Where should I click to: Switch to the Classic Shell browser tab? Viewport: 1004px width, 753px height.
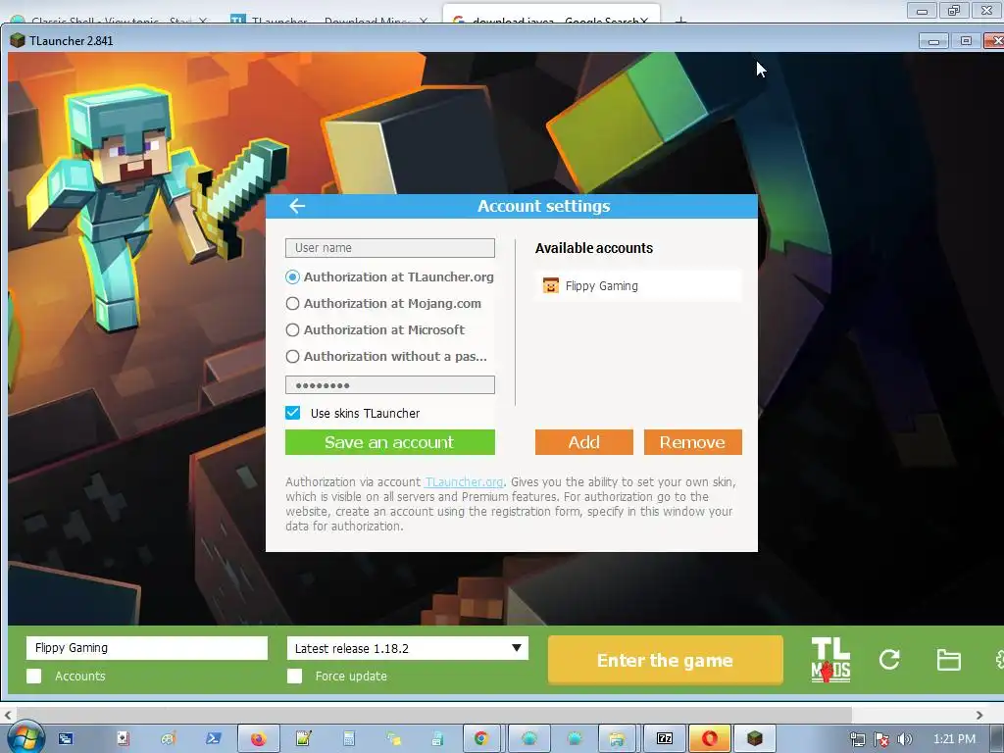click(109, 21)
